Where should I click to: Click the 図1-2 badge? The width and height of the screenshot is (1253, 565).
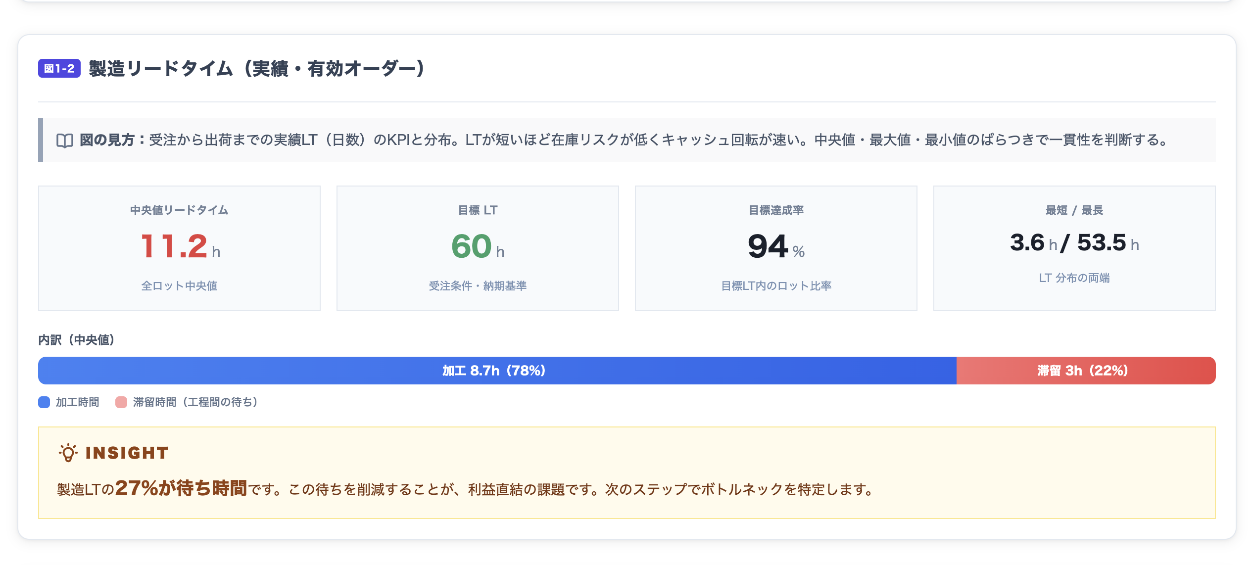pos(59,68)
